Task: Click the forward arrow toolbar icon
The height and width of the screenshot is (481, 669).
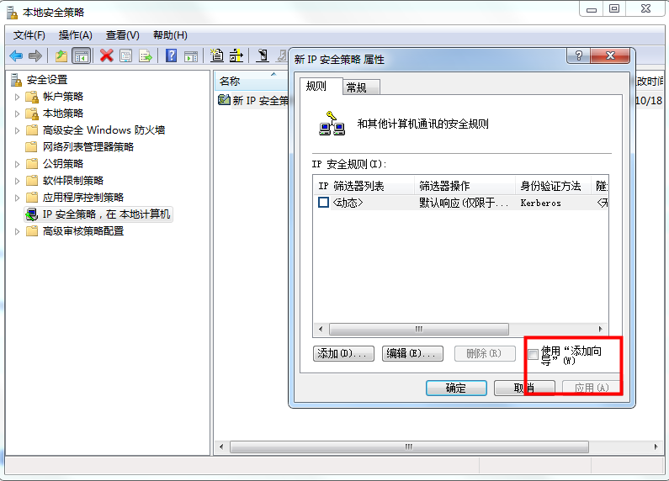Action: point(35,55)
